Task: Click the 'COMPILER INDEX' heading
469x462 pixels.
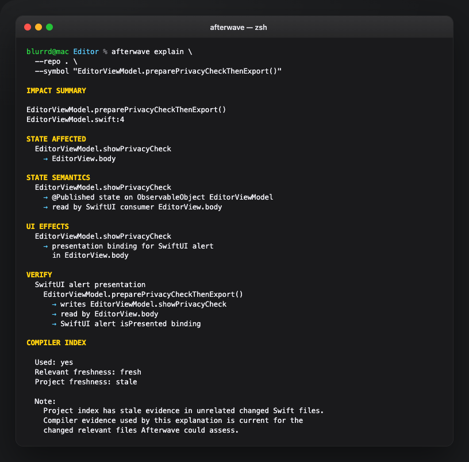Action: click(56, 343)
